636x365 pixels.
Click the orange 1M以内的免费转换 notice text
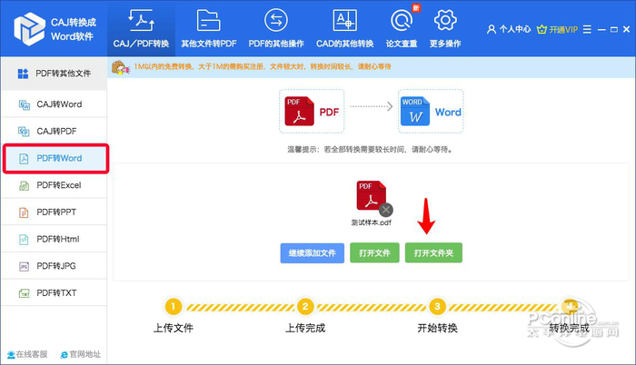pyautogui.click(x=263, y=66)
